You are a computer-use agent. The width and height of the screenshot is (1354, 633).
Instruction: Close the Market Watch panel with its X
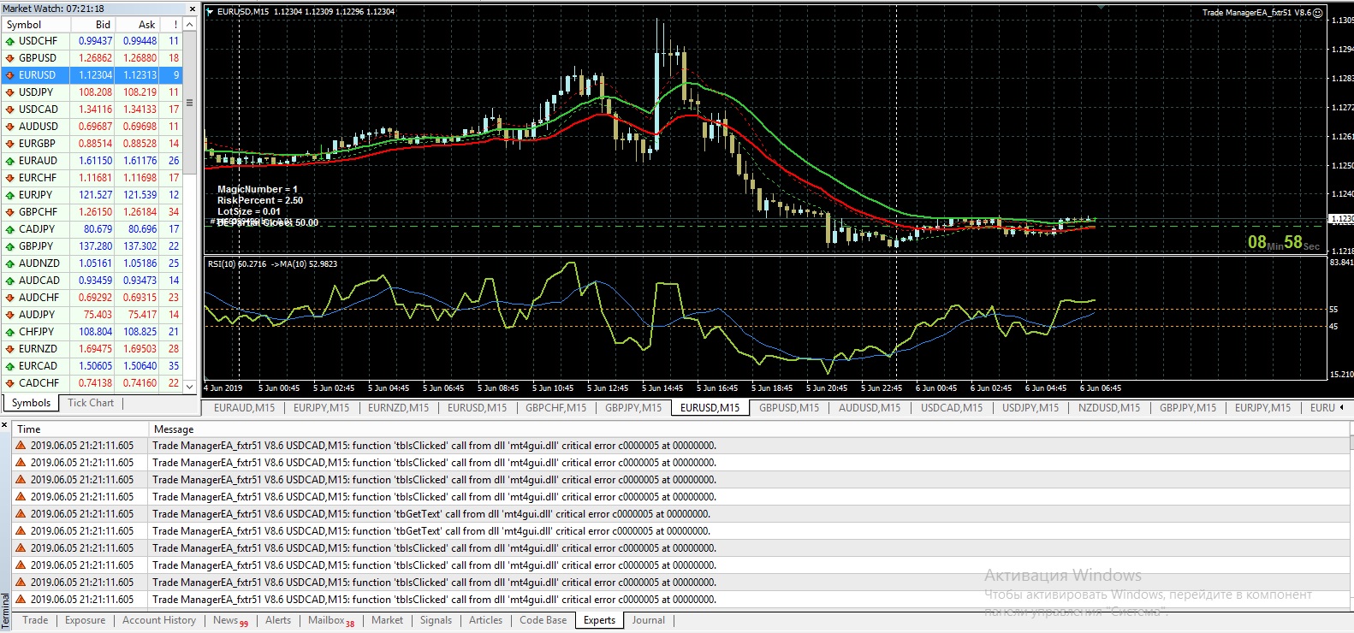[x=192, y=9]
